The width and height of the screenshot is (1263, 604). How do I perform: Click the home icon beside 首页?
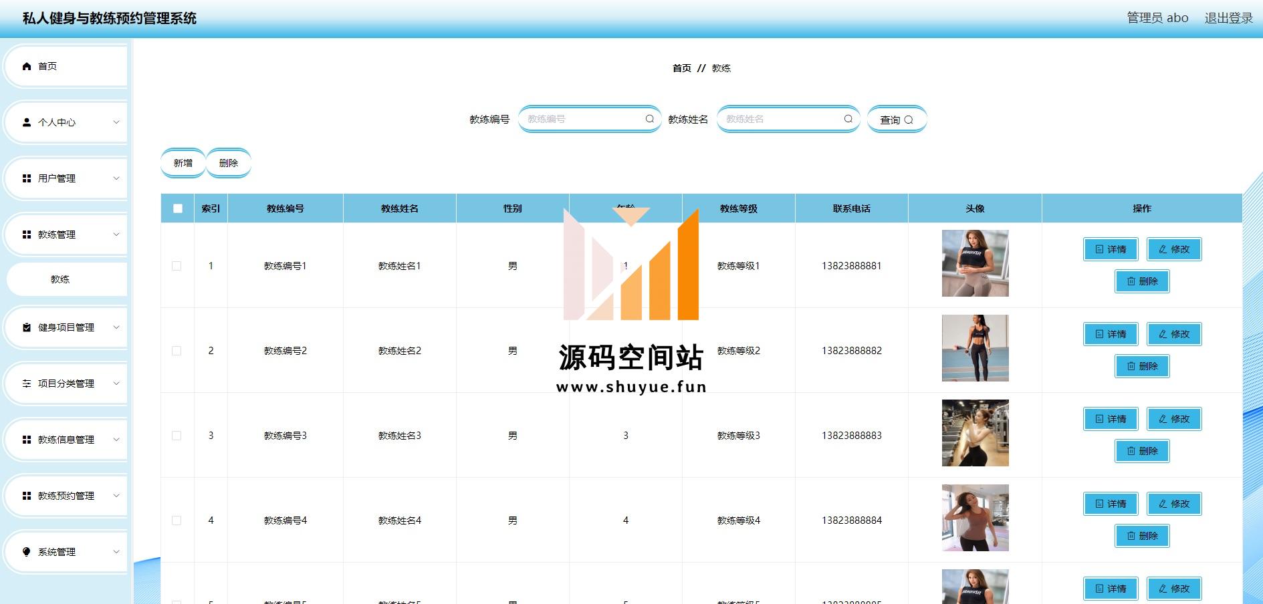click(27, 66)
